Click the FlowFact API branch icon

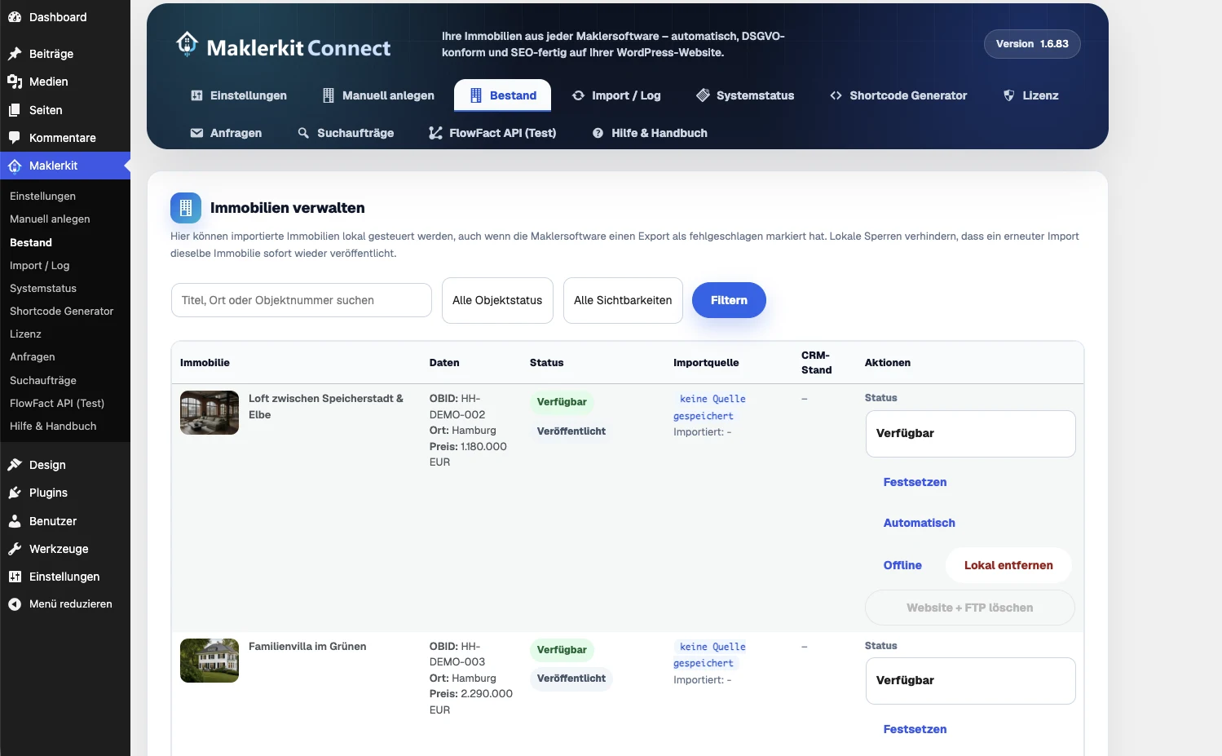pos(435,133)
